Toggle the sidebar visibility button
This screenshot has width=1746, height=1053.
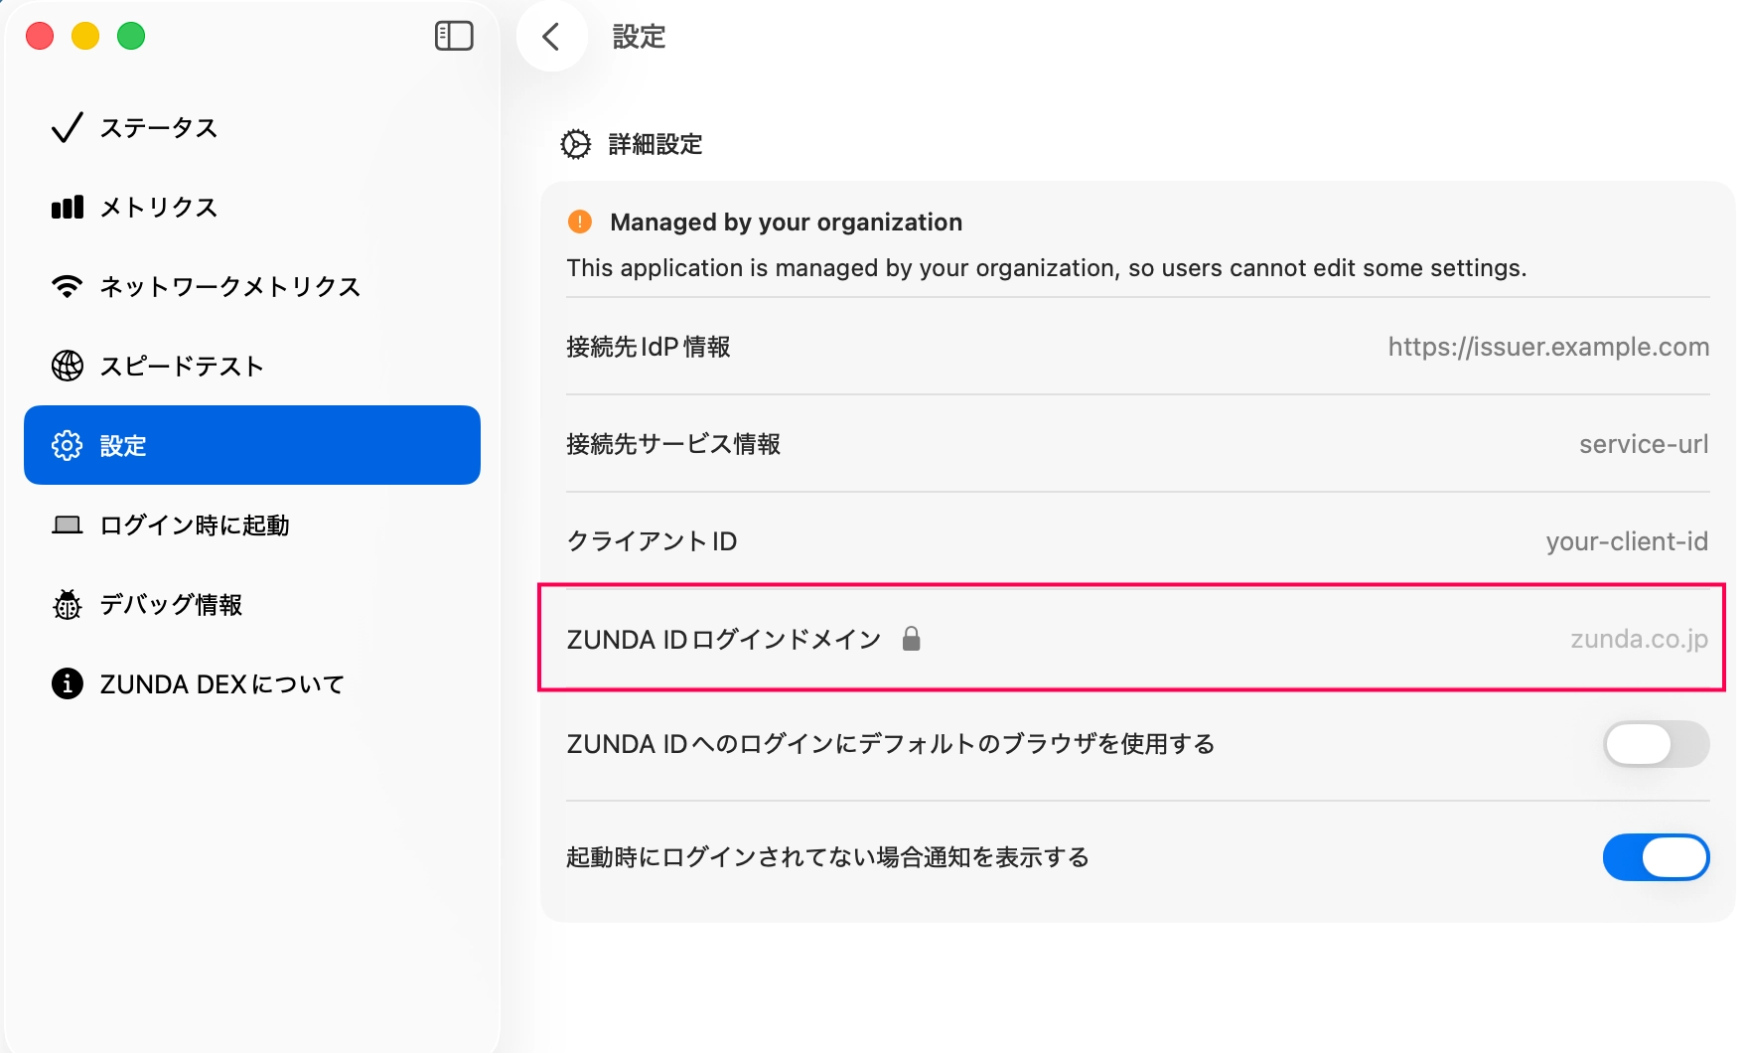click(454, 37)
